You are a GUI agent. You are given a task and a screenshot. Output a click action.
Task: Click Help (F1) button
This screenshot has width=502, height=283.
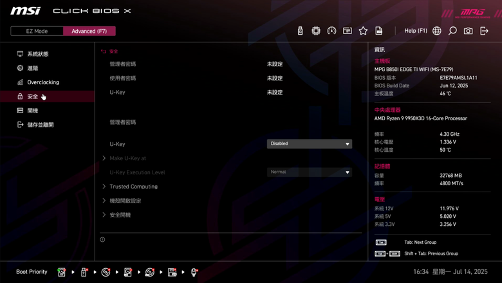[x=416, y=31]
